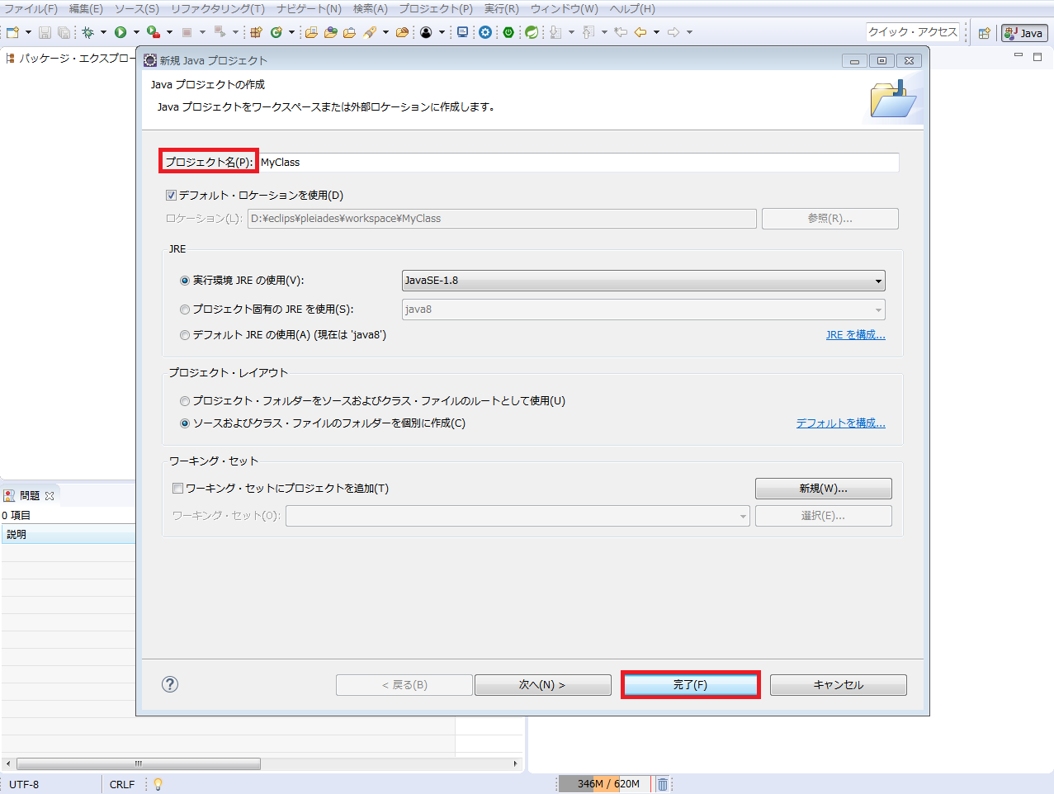1054x794 pixels.
Task: Open dropdown arrow next to External Tools icon
Action: point(169,32)
